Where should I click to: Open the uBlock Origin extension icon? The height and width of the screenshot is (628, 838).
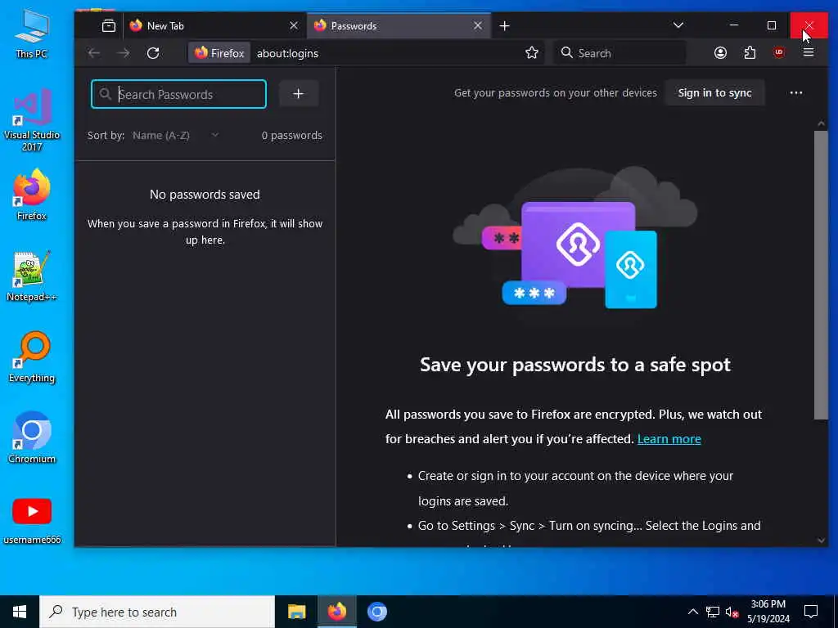779,53
